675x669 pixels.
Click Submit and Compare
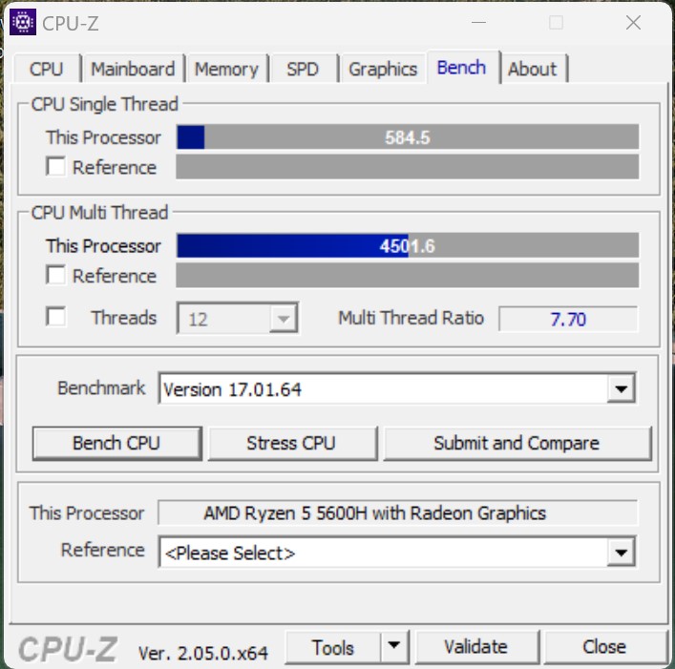click(x=517, y=443)
